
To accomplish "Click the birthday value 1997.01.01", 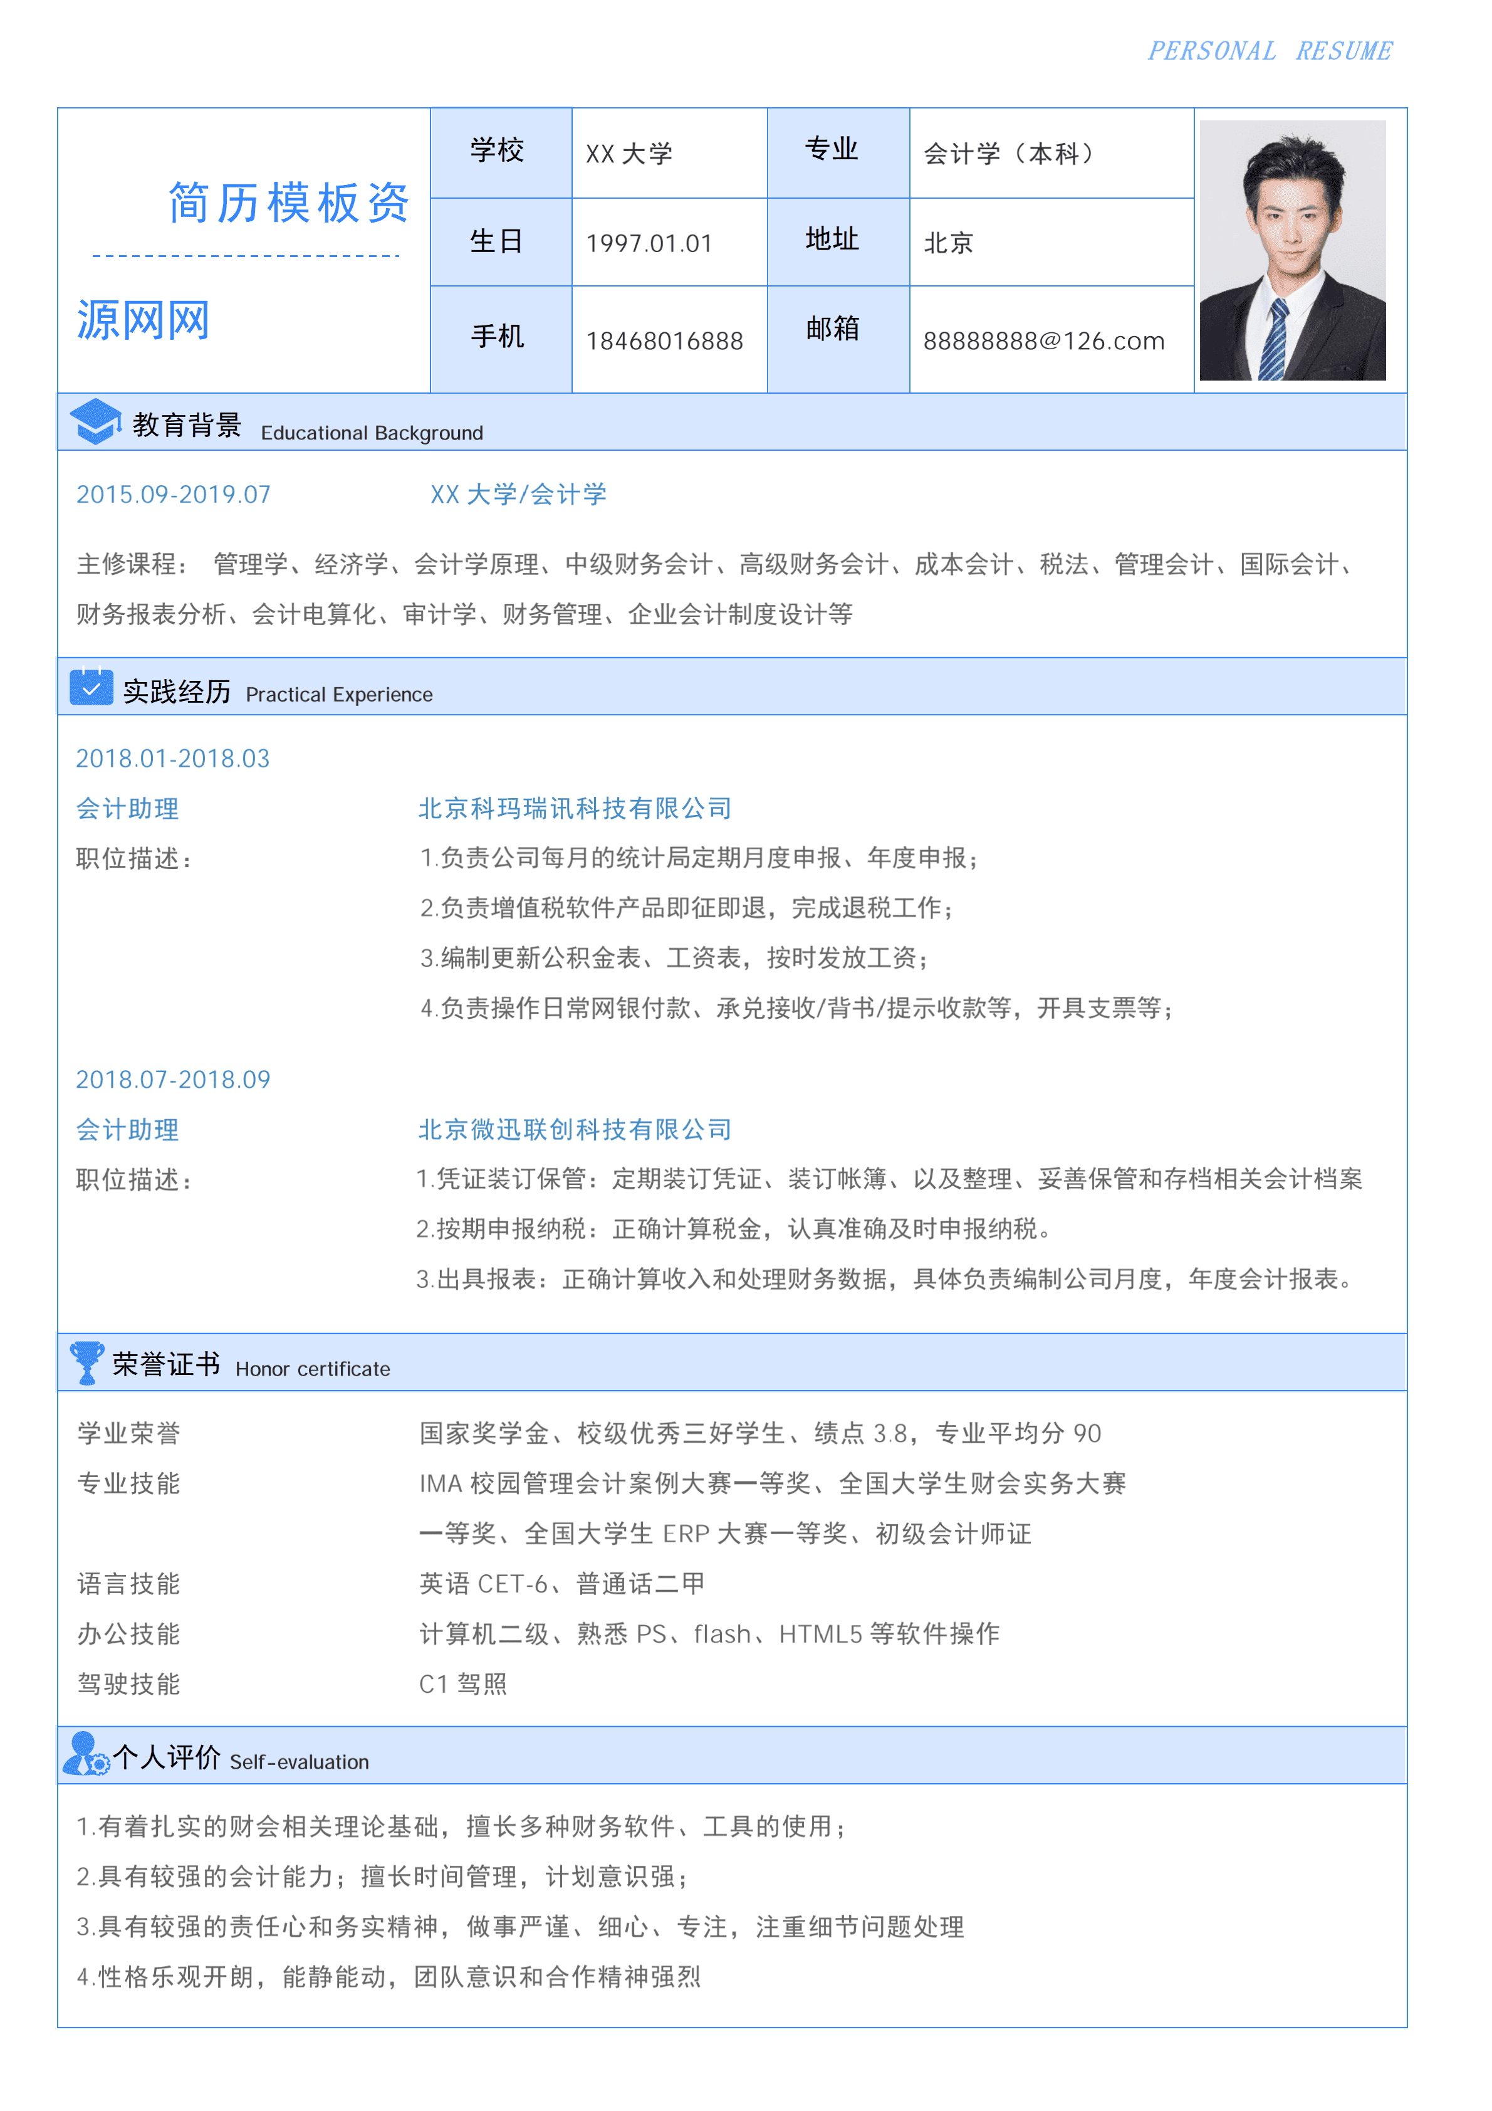I will point(649,244).
